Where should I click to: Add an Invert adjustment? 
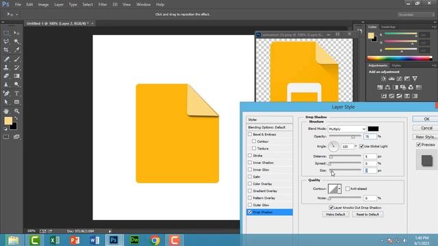[x=384, y=96]
